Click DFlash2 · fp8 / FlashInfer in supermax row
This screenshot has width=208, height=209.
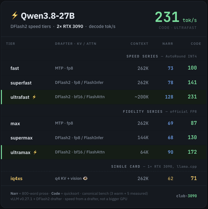pos(79,138)
